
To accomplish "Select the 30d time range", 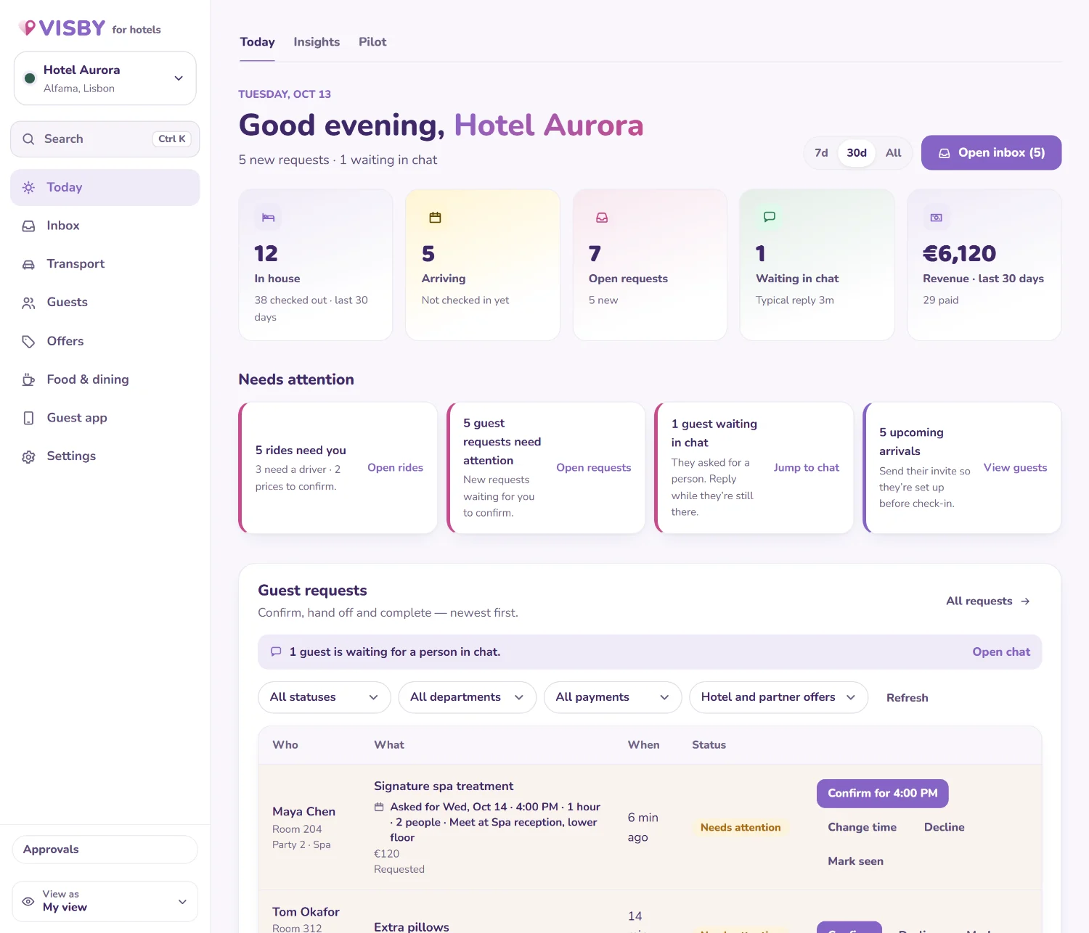I will coord(857,153).
